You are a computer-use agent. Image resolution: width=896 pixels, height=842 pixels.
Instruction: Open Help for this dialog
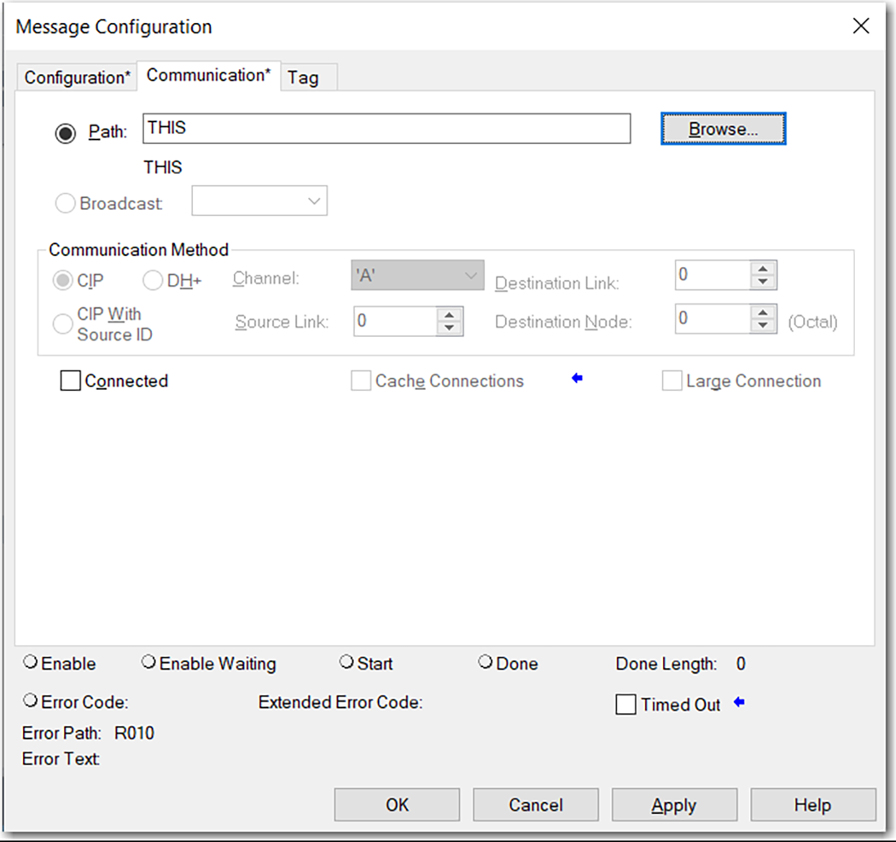pyautogui.click(x=812, y=804)
